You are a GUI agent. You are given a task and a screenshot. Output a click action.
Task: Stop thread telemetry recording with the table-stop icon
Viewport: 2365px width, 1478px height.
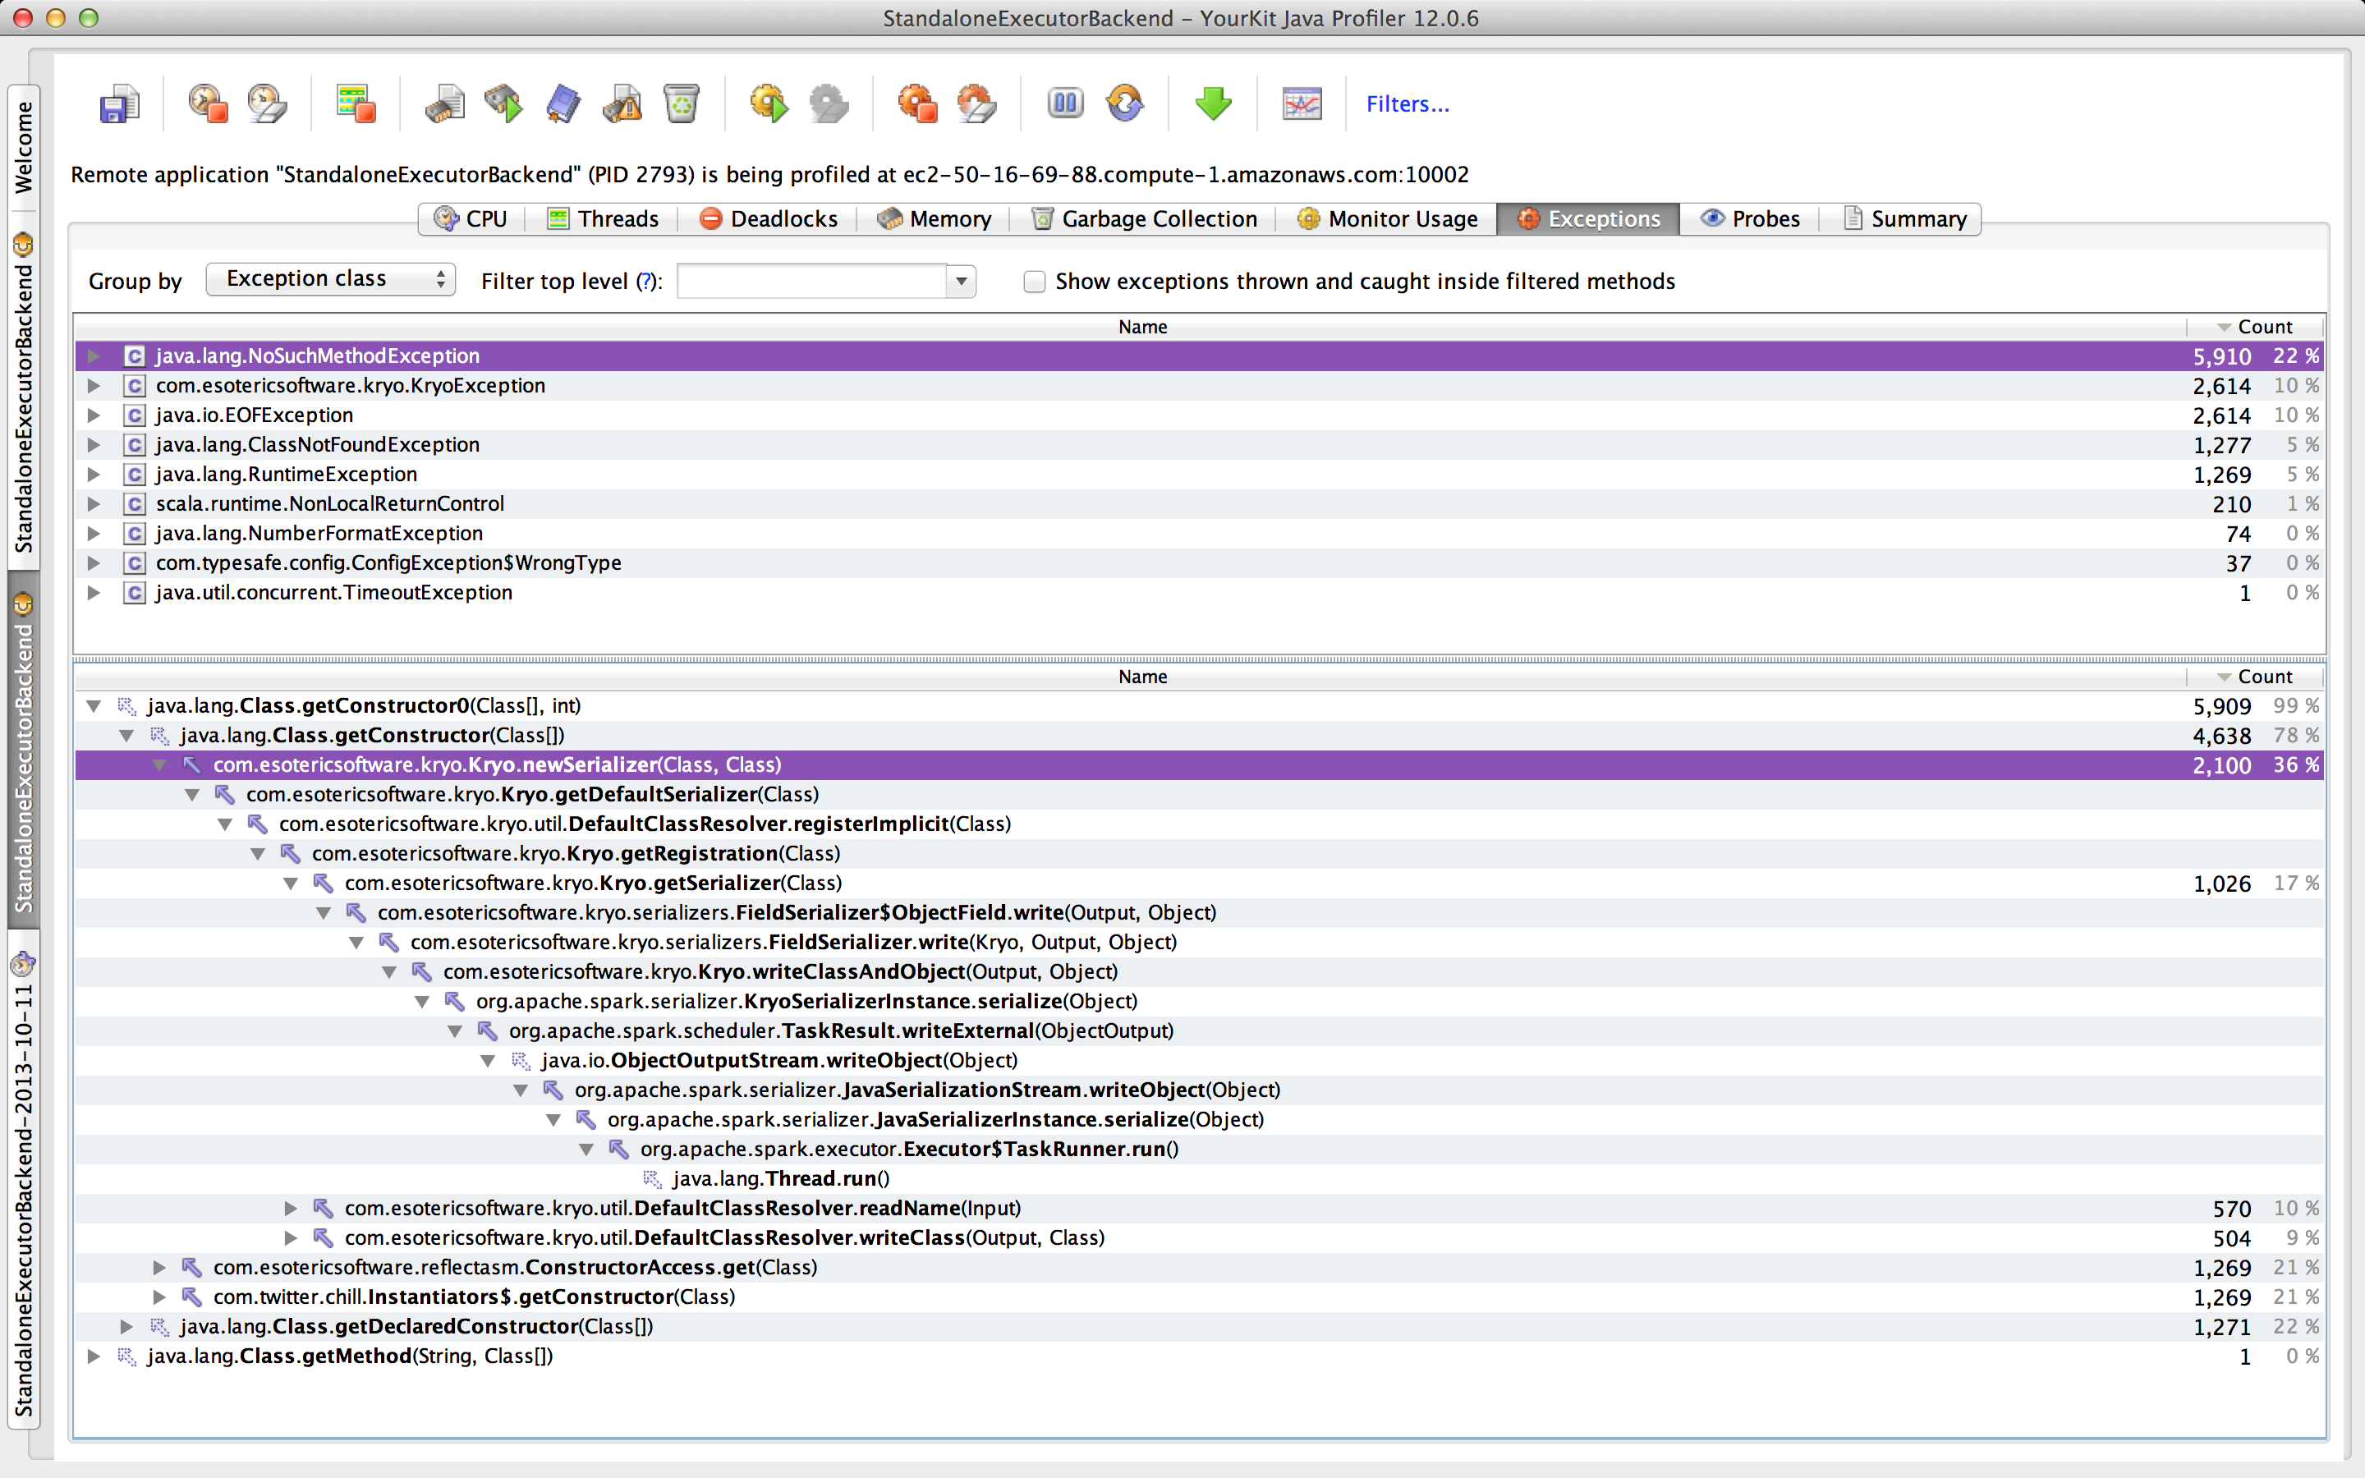pos(356,103)
